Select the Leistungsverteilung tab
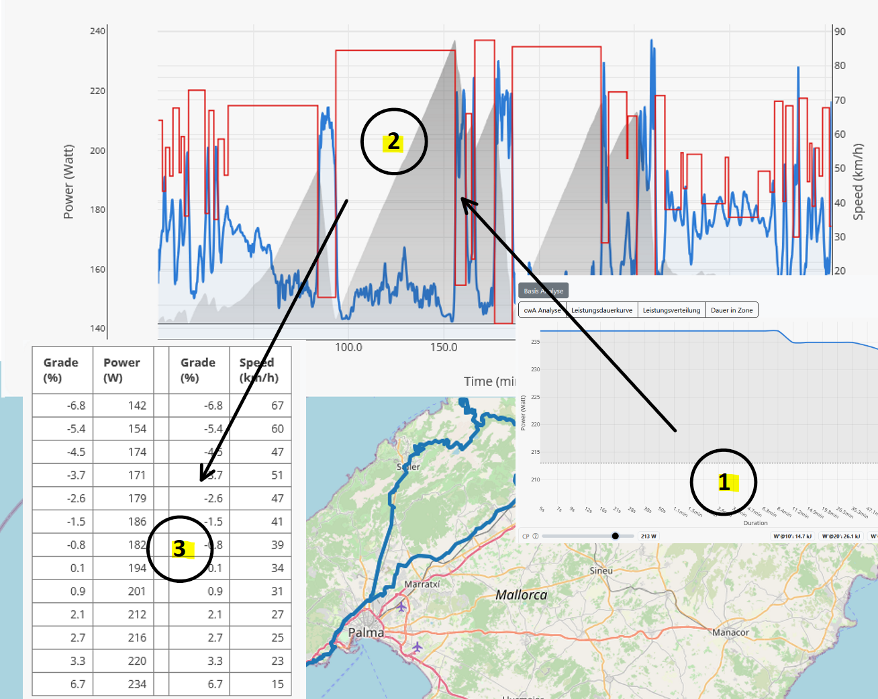This screenshot has height=699, width=878. point(671,310)
